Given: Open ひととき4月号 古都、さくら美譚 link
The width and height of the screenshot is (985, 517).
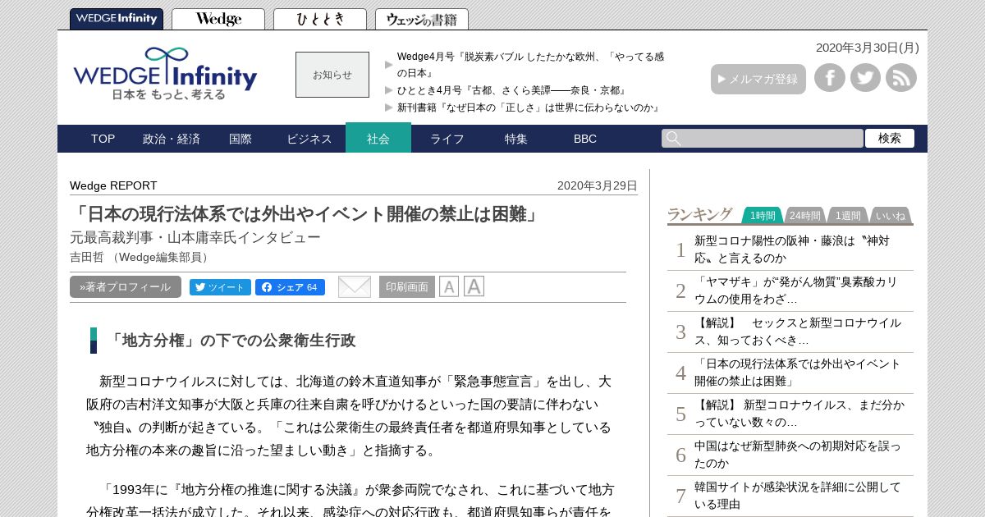Looking at the screenshot, I should pyautogui.click(x=513, y=90).
